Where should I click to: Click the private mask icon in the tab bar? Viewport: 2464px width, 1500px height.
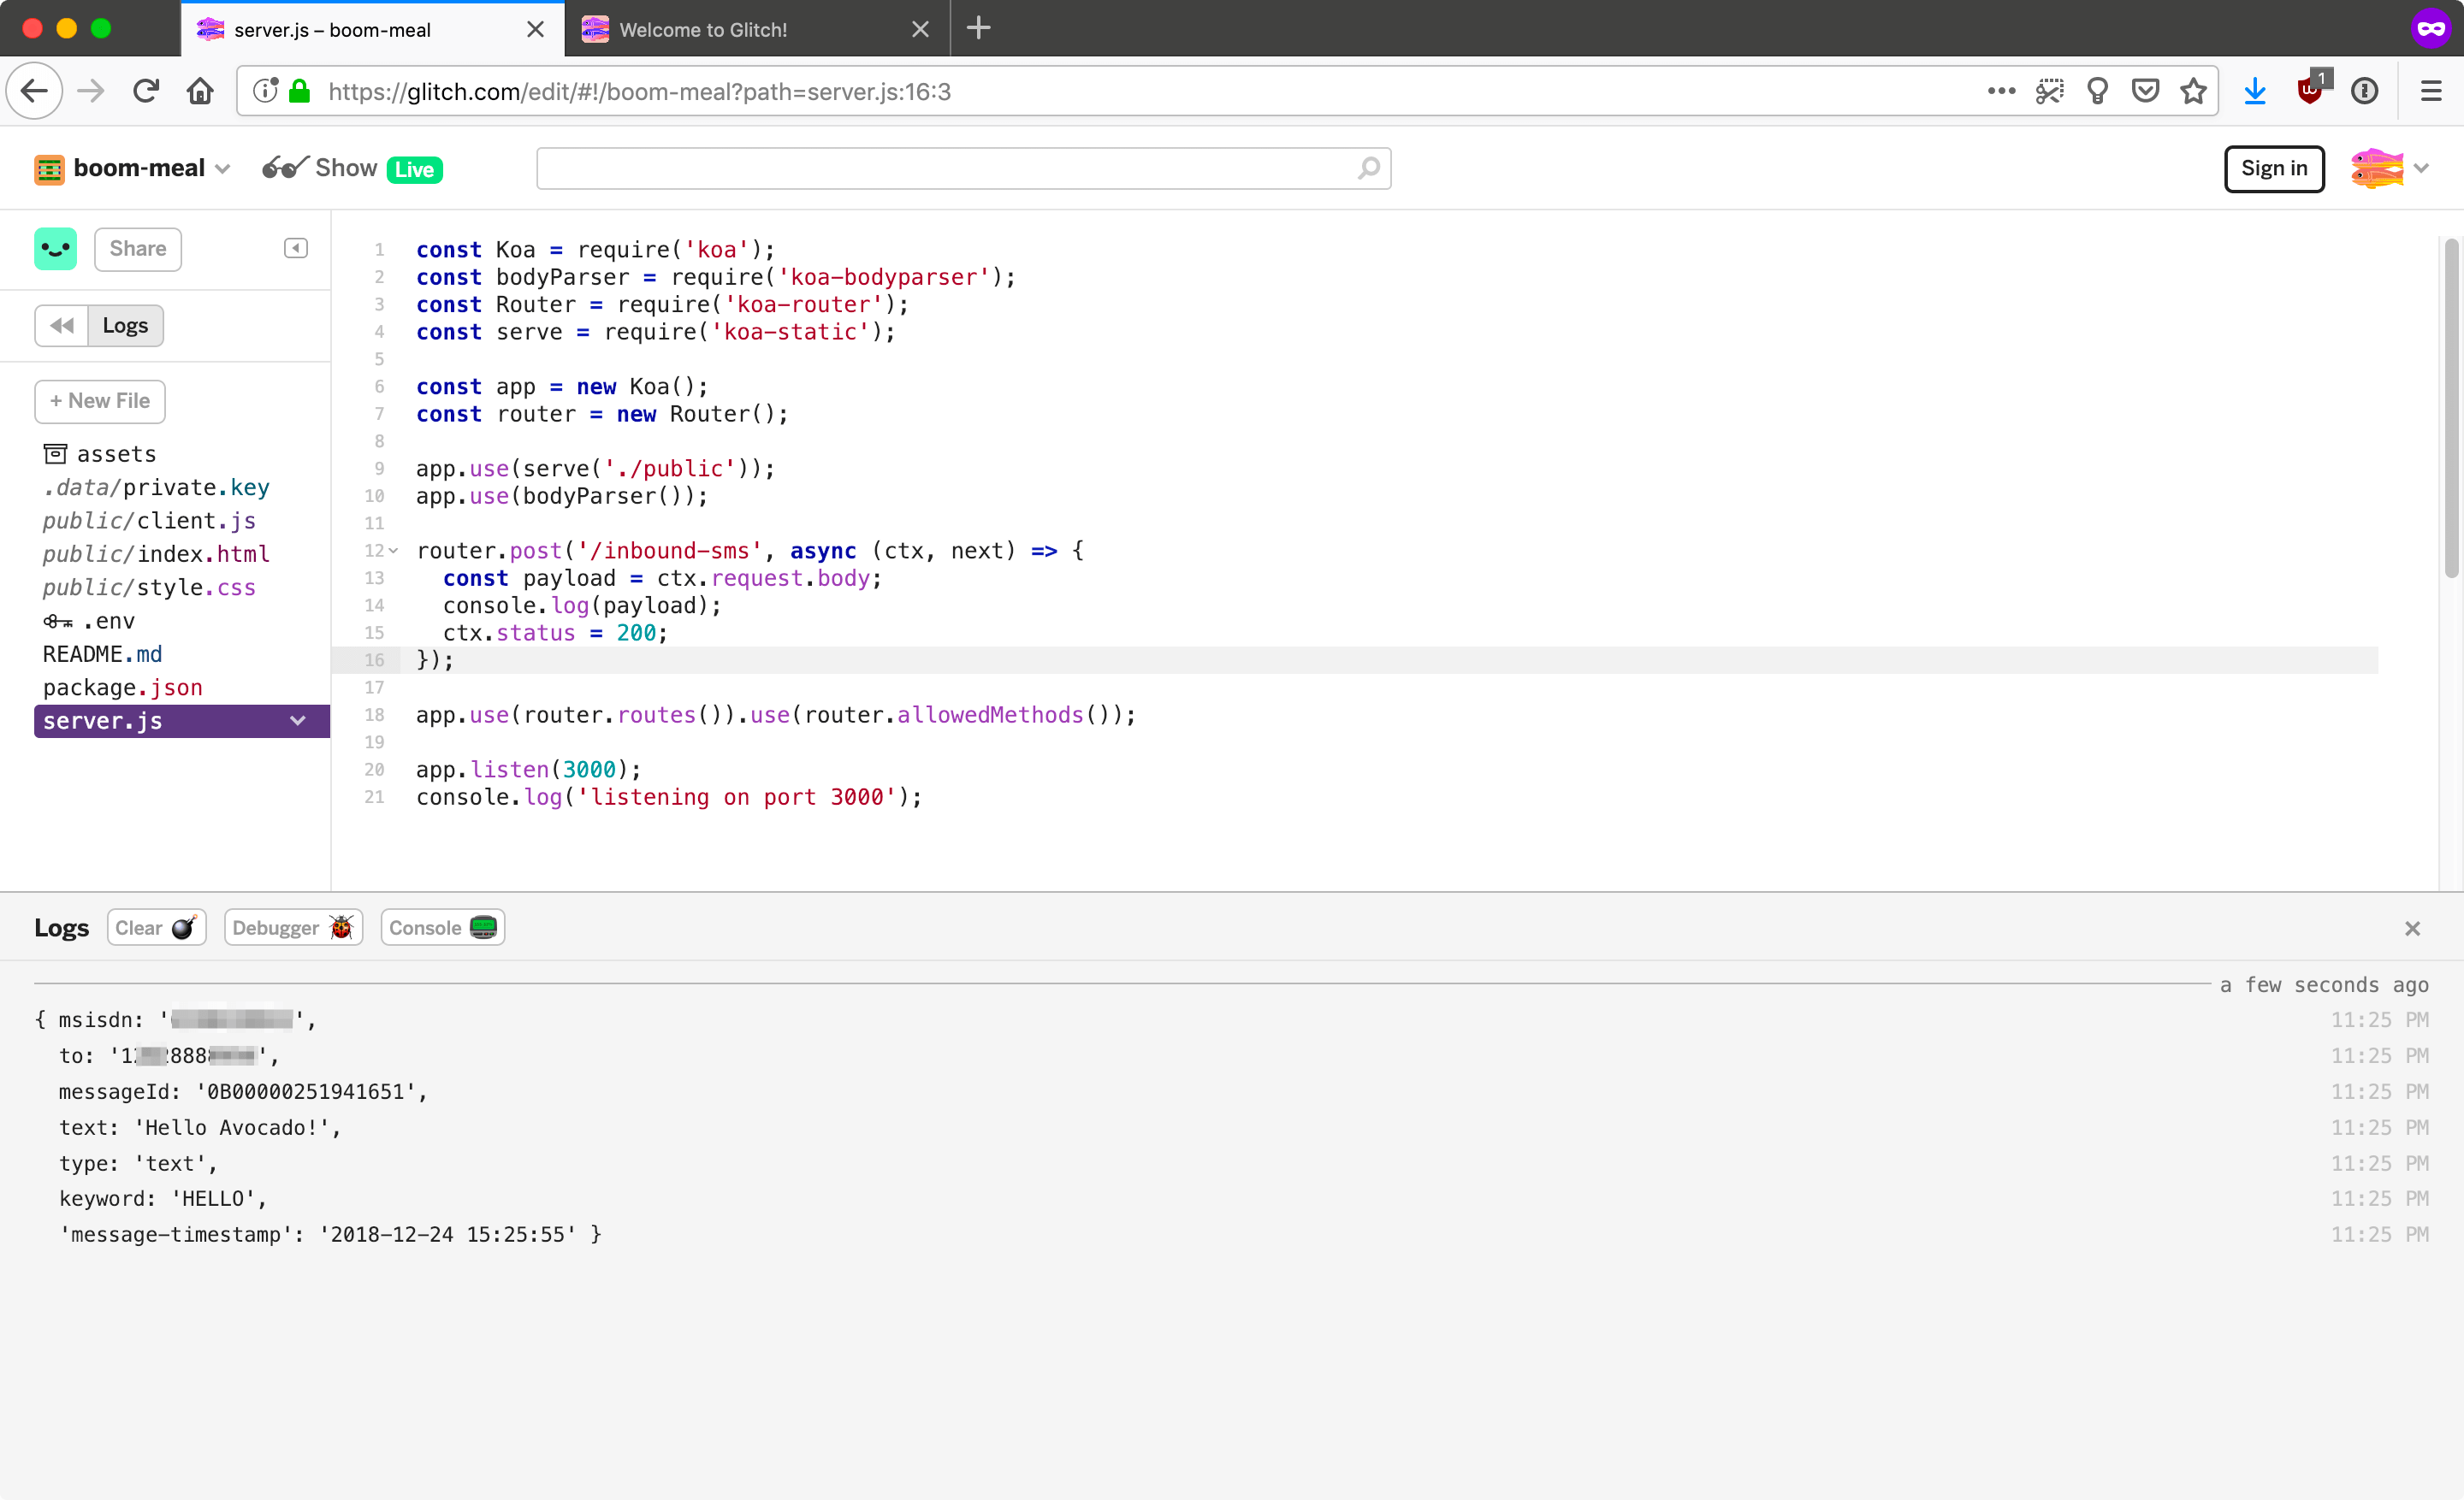point(2431,28)
